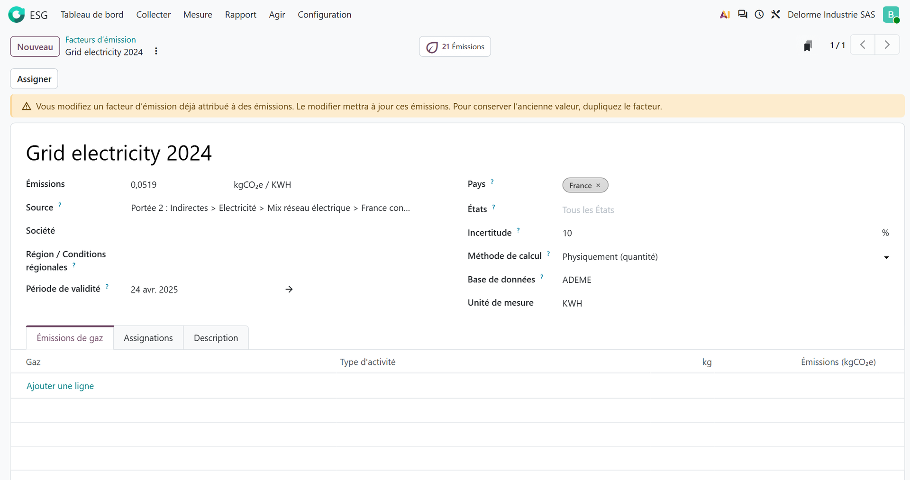Switch to the Description tab

pos(216,338)
